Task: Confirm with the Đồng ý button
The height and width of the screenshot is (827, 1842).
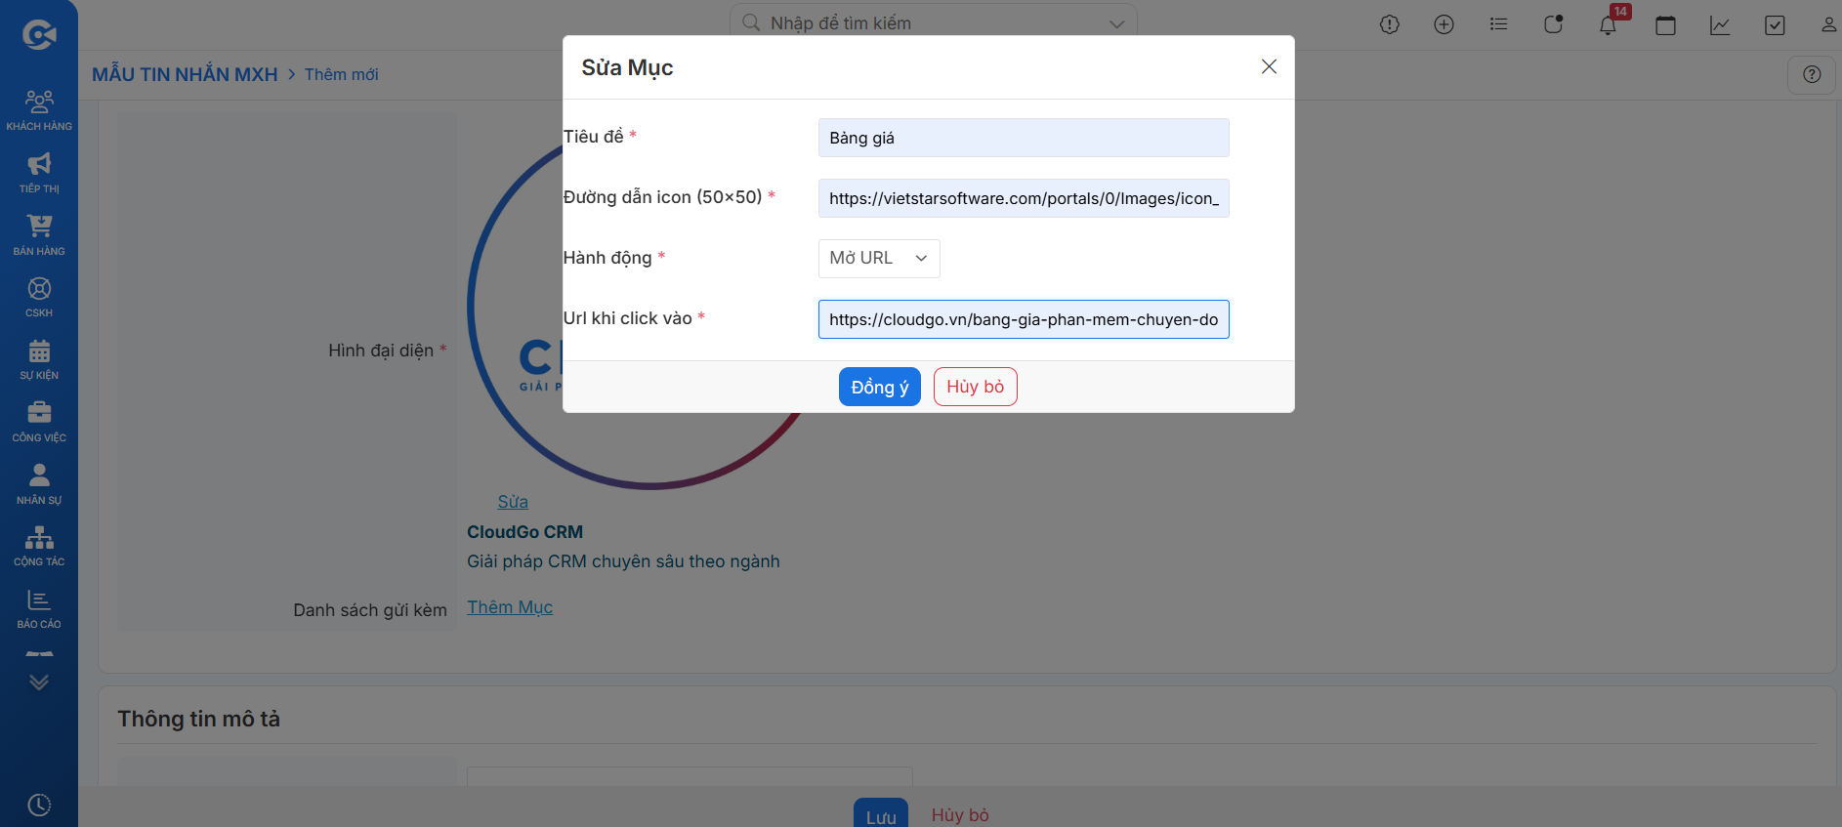Action: tap(880, 387)
